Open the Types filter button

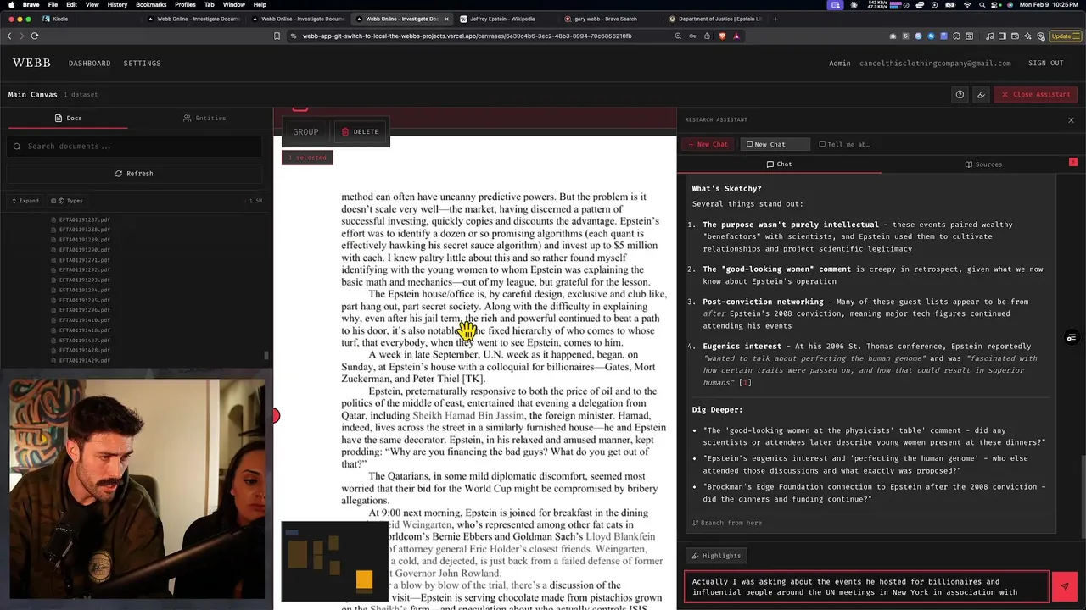[67, 201]
